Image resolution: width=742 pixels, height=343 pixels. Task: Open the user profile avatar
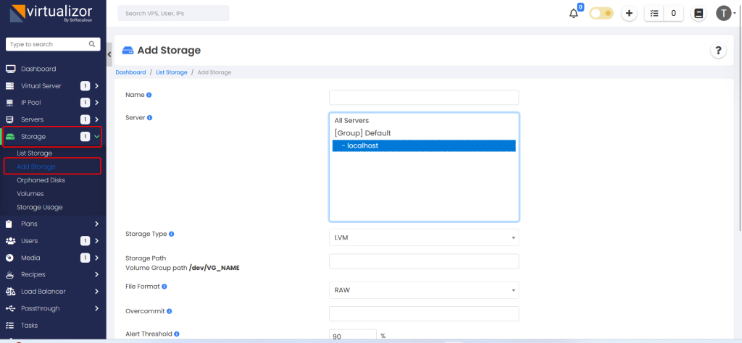723,13
